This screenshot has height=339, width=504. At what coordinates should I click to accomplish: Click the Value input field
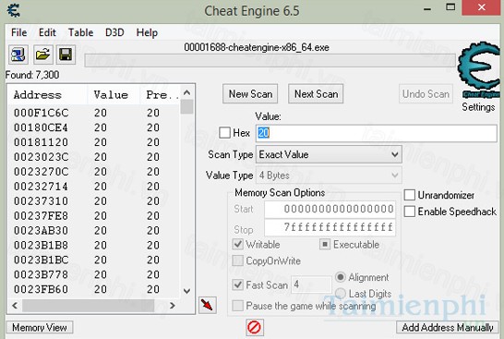(x=377, y=133)
